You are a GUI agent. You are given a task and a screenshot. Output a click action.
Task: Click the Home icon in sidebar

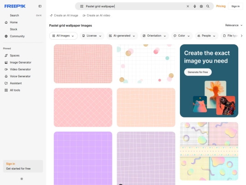tap(6, 22)
